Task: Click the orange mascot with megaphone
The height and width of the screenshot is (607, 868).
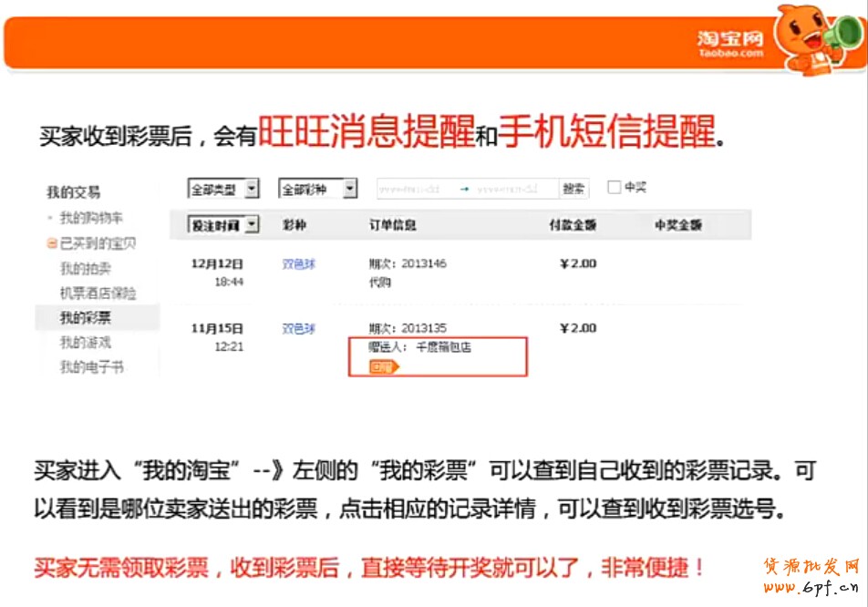Action: (815, 41)
